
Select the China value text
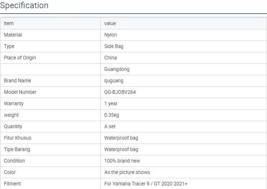(x=110, y=58)
